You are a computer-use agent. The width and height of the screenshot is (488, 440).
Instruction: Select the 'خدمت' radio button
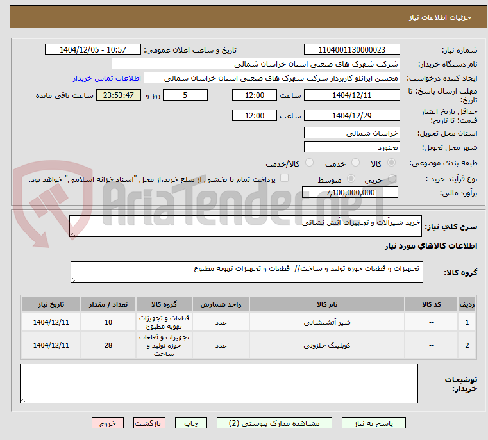(355, 163)
